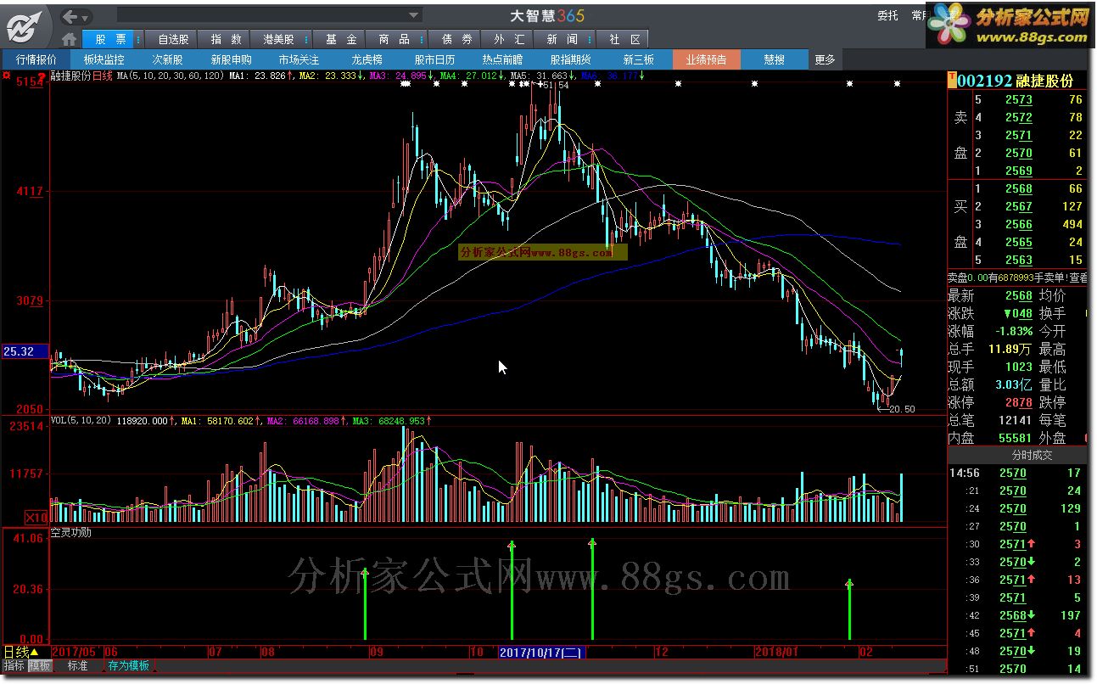Select 新三板 submenu item
This screenshot has height=684, width=1097.
point(638,59)
